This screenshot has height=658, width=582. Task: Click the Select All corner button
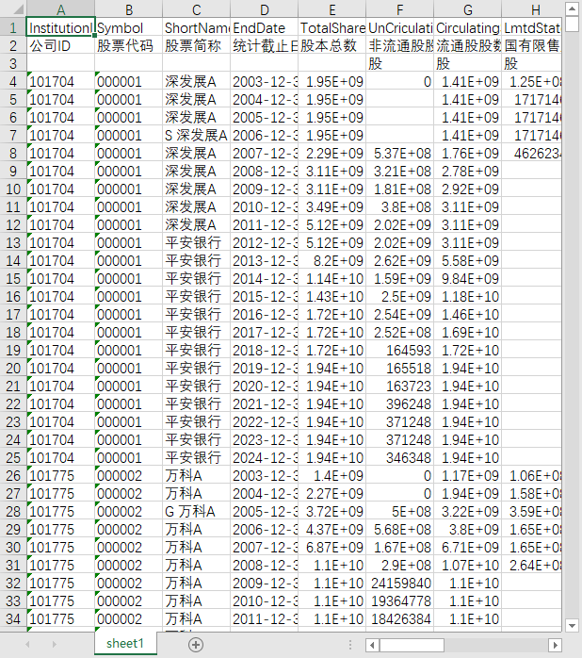click(13, 8)
